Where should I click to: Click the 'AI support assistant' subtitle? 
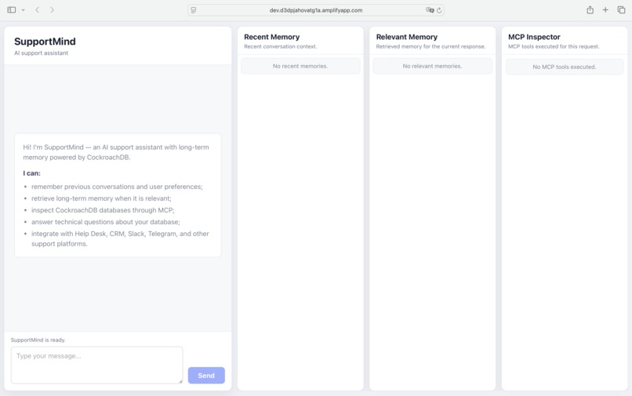[41, 53]
